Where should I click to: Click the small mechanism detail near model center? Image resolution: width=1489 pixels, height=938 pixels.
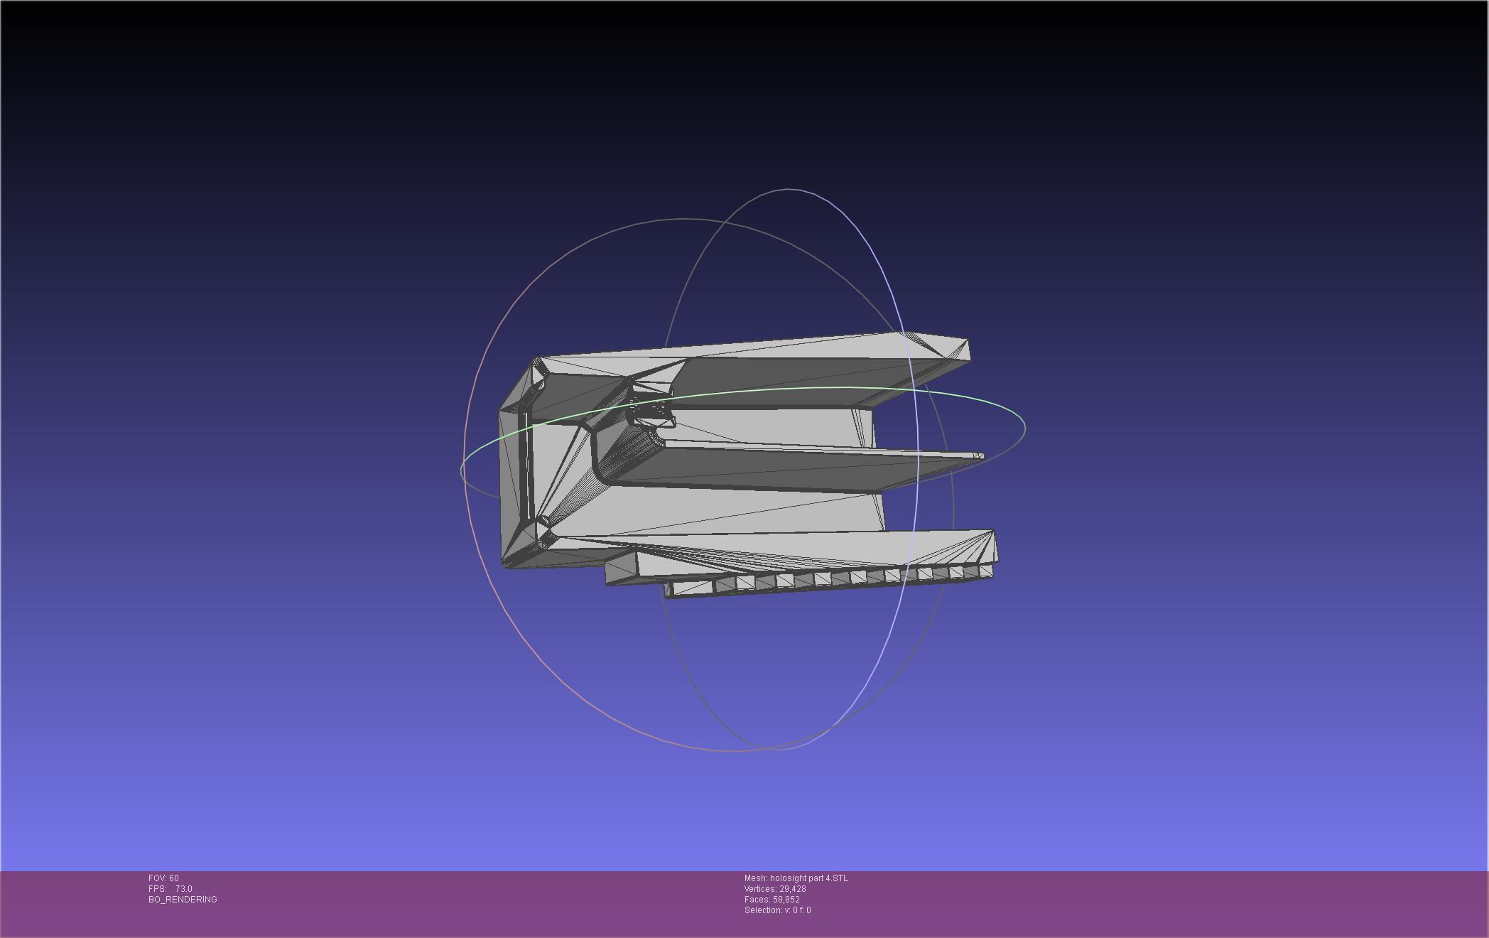pyautogui.click(x=650, y=411)
